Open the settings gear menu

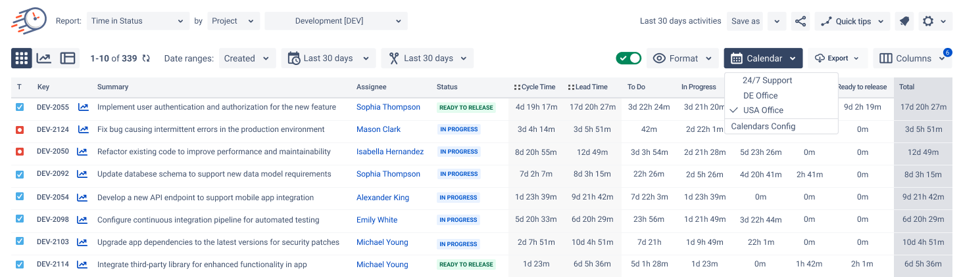[x=934, y=21]
